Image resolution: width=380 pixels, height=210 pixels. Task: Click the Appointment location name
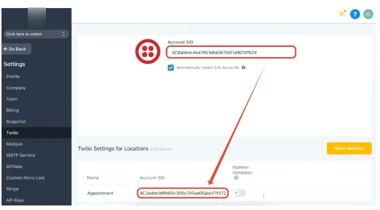[100, 193]
